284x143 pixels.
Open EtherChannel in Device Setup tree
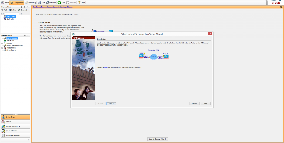pos(11,50)
